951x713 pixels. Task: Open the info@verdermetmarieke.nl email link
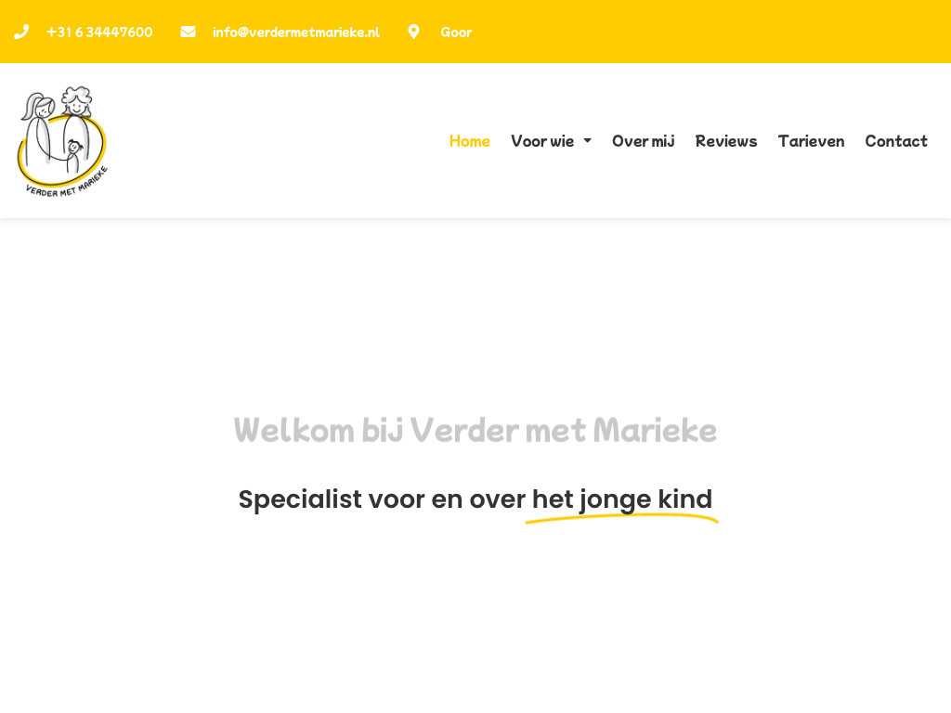point(295,32)
